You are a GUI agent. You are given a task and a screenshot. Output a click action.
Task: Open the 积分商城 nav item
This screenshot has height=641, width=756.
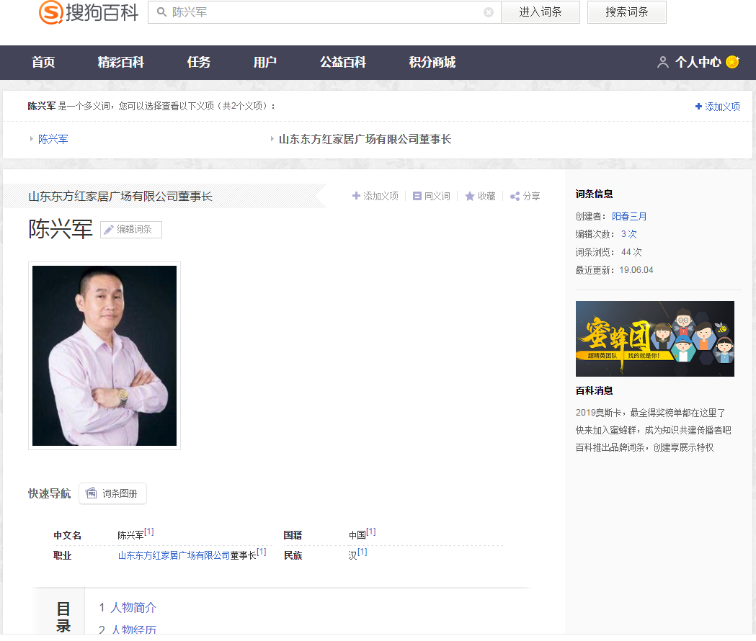click(432, 62)
